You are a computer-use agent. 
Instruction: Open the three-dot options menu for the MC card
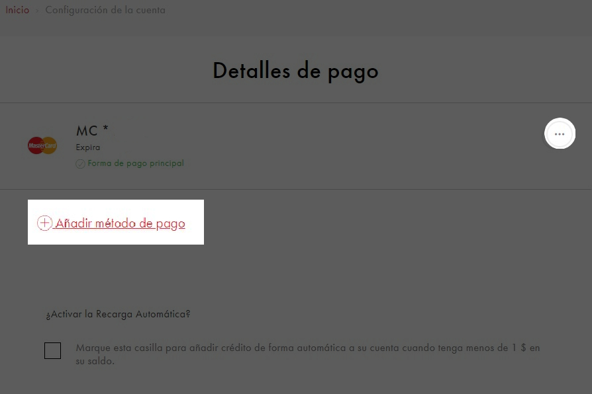click(560, 134)
